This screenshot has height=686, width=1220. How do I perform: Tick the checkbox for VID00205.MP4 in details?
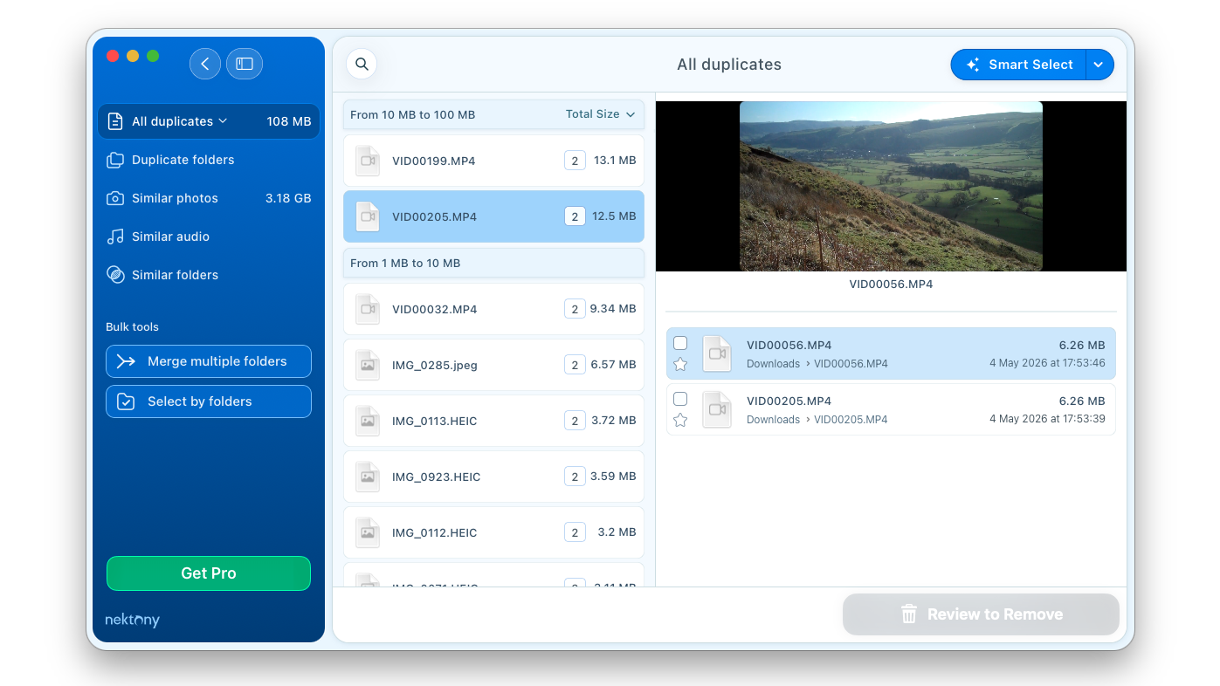680,399
